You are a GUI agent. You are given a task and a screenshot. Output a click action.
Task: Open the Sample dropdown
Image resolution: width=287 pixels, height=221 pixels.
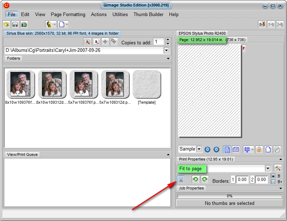(x=199, y=149)
